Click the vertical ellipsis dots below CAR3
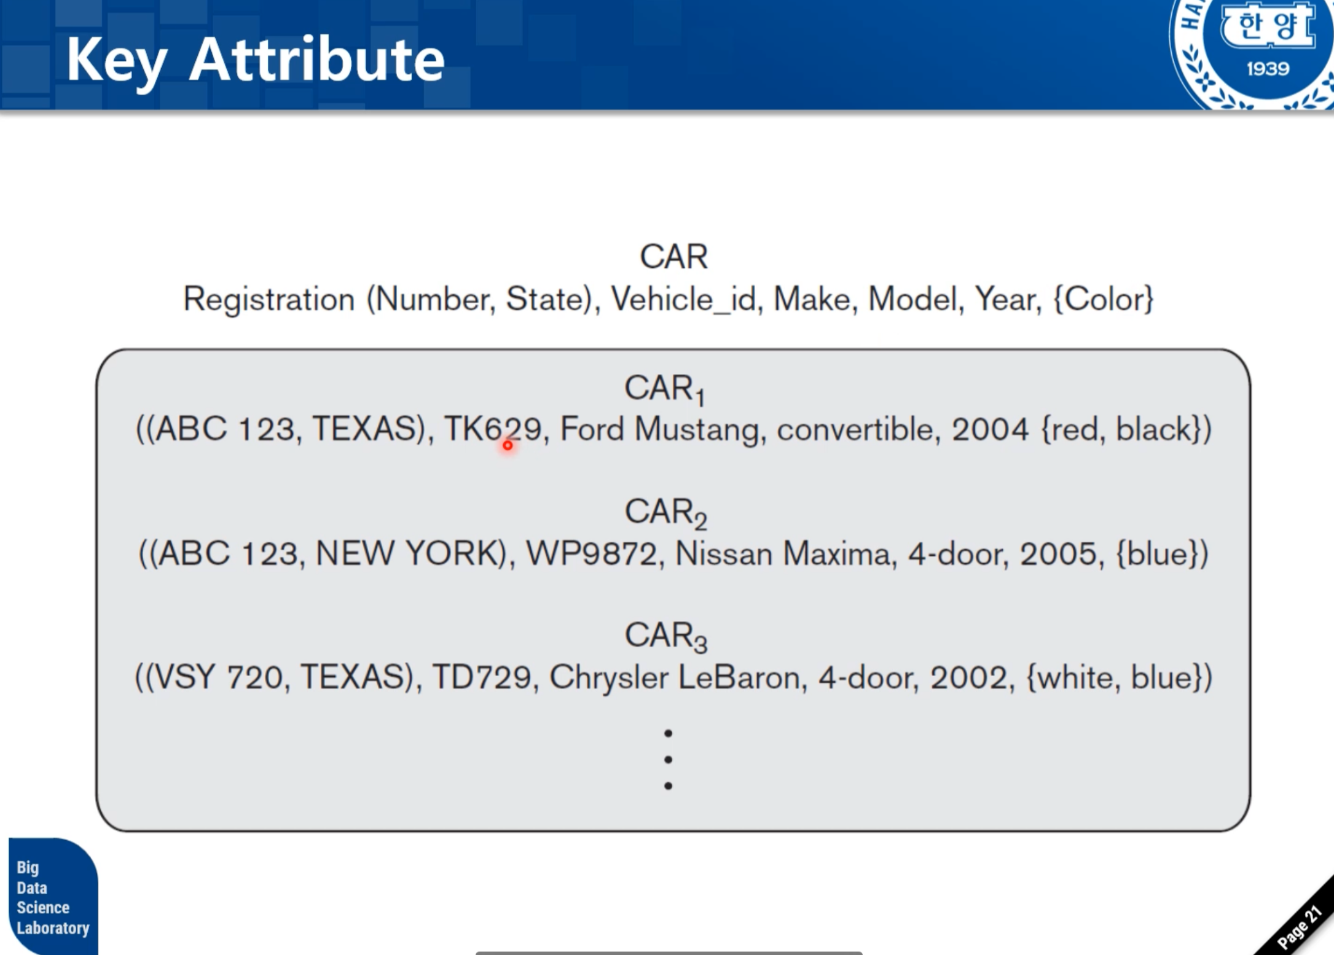Viewport: 1334px width, 955px height. pyautogui.click(x=668, y=760)
